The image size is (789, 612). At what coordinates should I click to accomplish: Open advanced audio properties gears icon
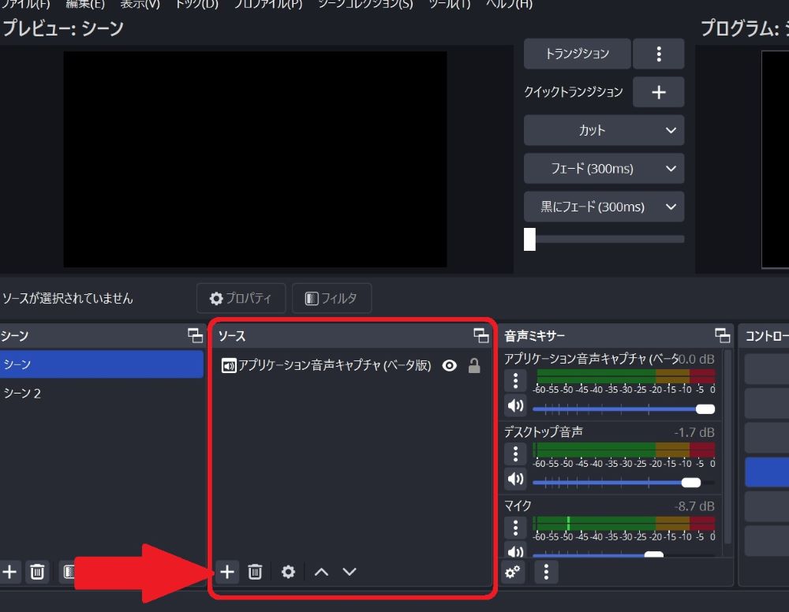click(512, 572)
